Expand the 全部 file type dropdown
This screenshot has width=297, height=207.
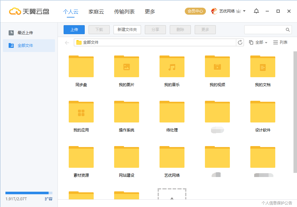click(260, 42)
